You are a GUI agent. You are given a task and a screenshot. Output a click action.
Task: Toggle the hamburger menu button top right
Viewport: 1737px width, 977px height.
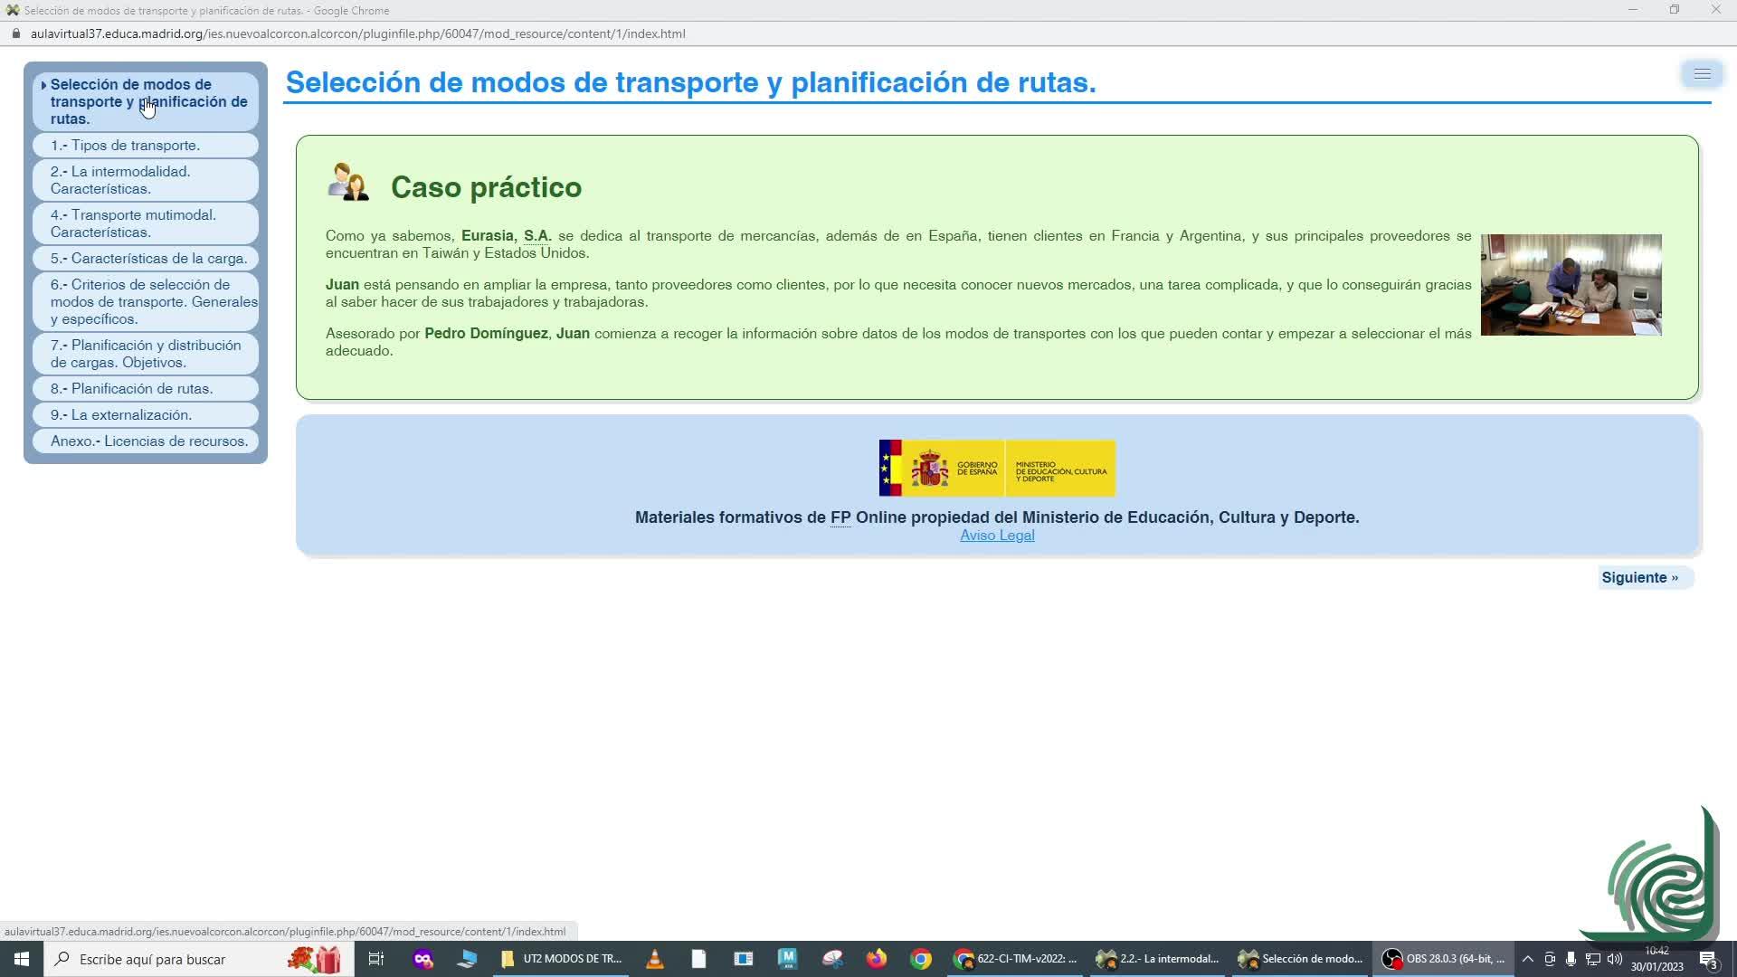coord(1702,74)
